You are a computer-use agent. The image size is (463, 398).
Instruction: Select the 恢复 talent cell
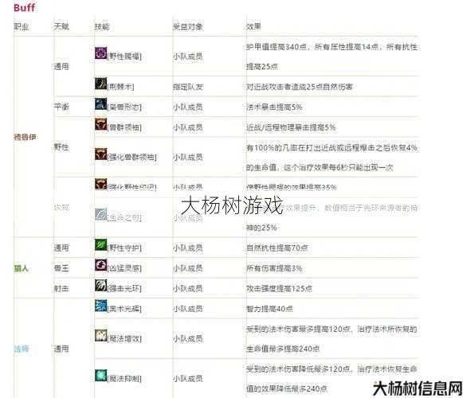61,208
